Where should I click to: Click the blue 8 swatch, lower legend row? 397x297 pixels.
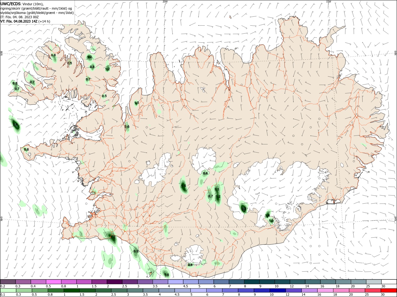pyautogui.click(x=246, y=291)
